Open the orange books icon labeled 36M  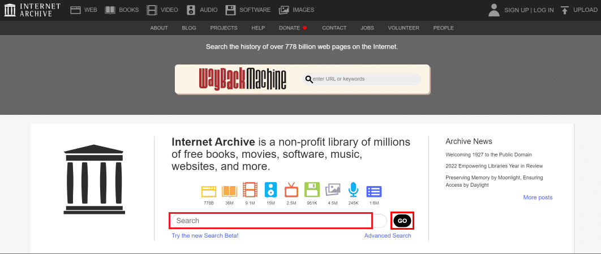point(230,191)
